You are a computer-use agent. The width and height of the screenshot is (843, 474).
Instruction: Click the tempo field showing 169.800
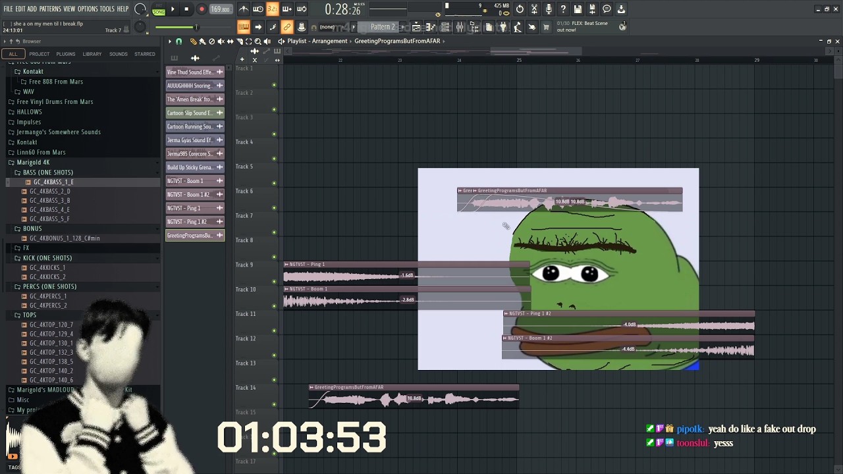click(x=221, y=9)
